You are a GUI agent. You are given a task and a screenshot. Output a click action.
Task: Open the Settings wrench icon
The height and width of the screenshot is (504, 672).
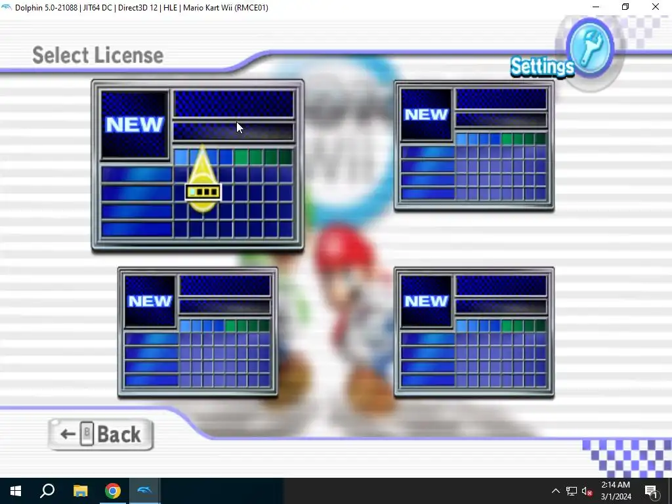(x=590, y=47)
